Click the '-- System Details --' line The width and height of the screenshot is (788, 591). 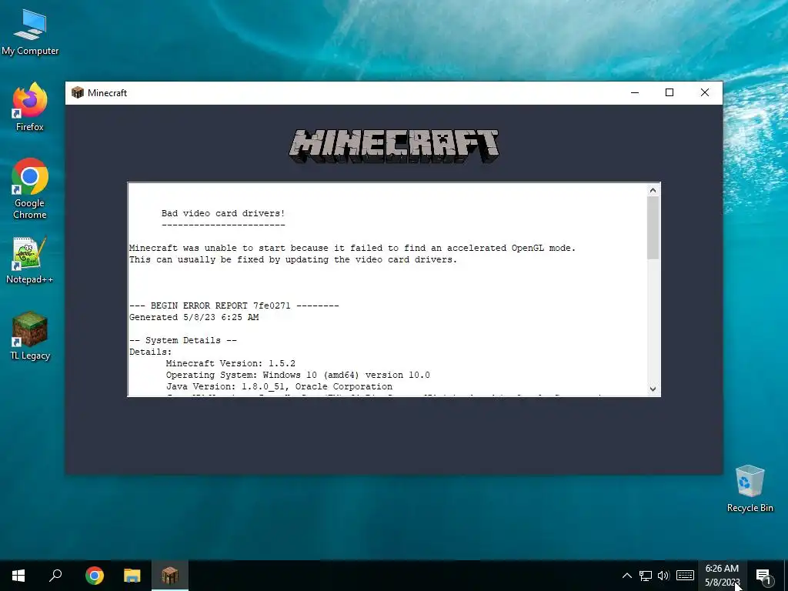pyautogui.click(x=183, y=340)
